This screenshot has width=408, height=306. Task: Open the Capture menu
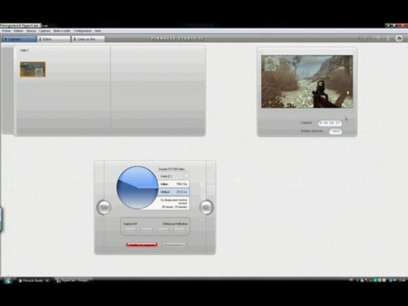coord(45,31)
